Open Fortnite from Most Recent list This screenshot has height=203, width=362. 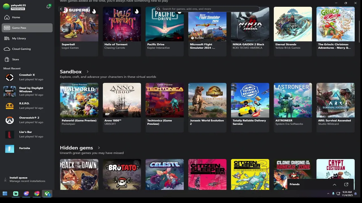[27, 148]
